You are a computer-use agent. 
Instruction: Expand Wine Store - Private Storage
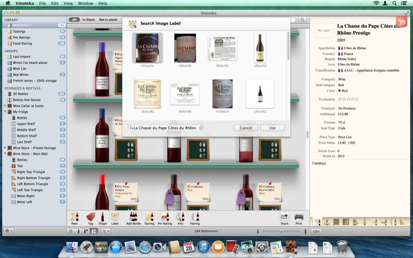pos(5,148)
